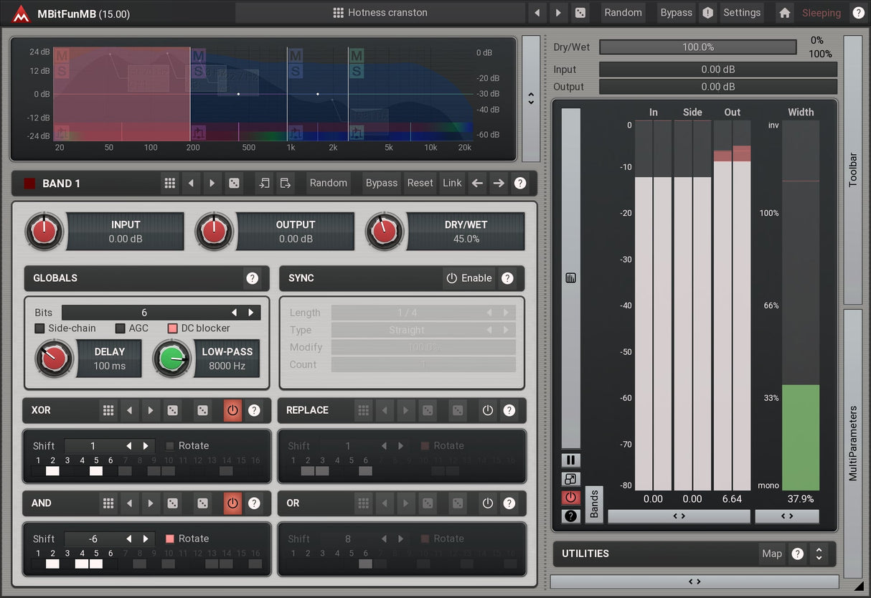This screenshot has height=598, width=871.
Task: Open the vertical Toolbar tab
Action: [x=852, y=169]
